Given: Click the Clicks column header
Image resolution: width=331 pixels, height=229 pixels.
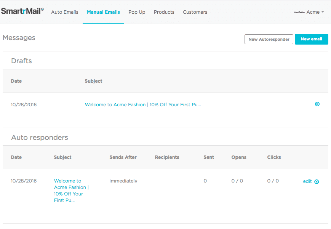Looking at the screenshot, I should (274, 157).
